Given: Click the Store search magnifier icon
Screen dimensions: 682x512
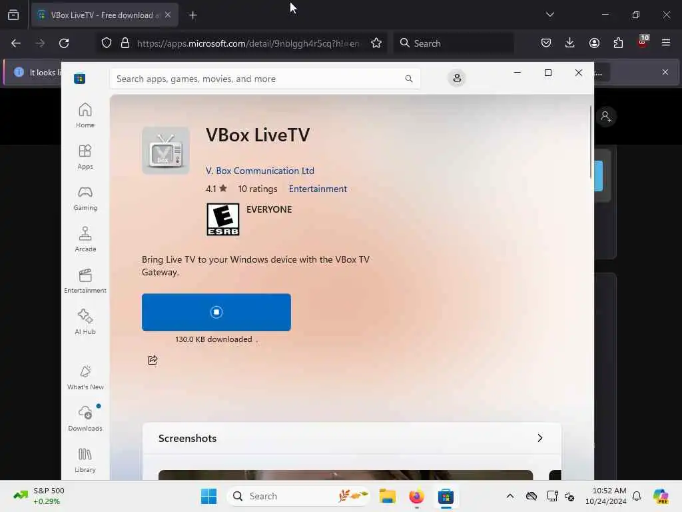Looking at the screenshot, I should coord(408,79).
